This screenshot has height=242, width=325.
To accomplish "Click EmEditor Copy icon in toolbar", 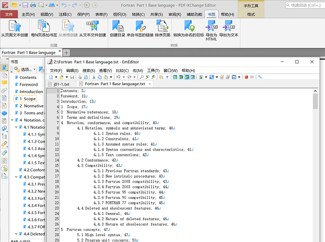I will [x=100, y=77].
